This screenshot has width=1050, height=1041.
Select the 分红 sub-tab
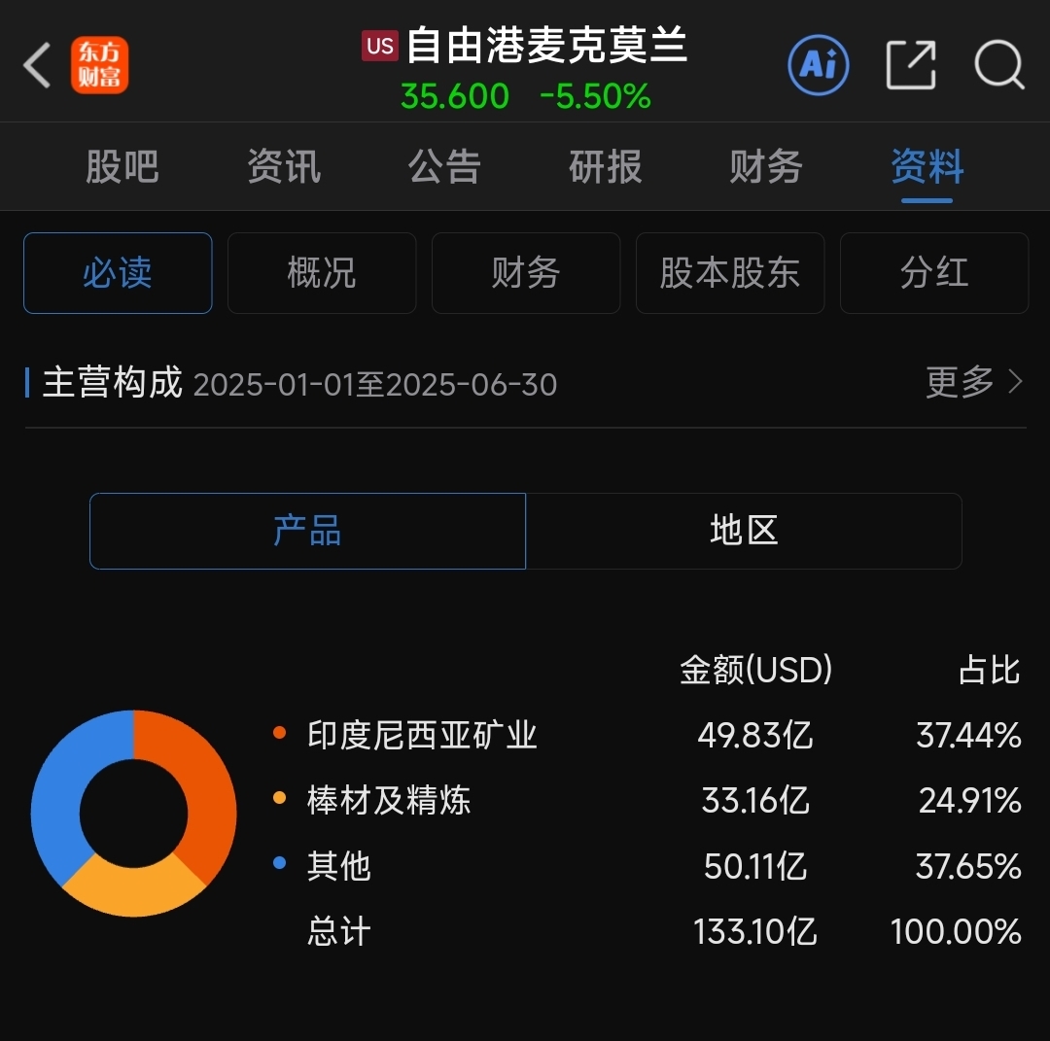point(935,273)
